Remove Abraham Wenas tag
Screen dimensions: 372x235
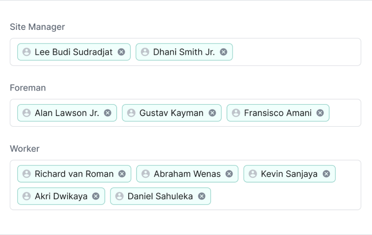point(229,174)
